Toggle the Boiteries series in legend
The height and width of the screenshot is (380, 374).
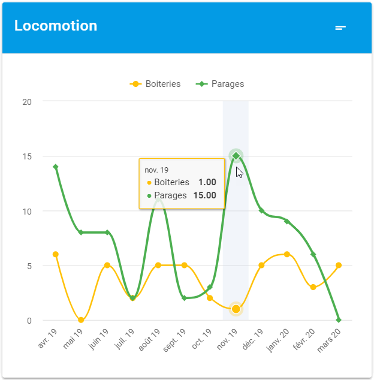tap(155, 84)
